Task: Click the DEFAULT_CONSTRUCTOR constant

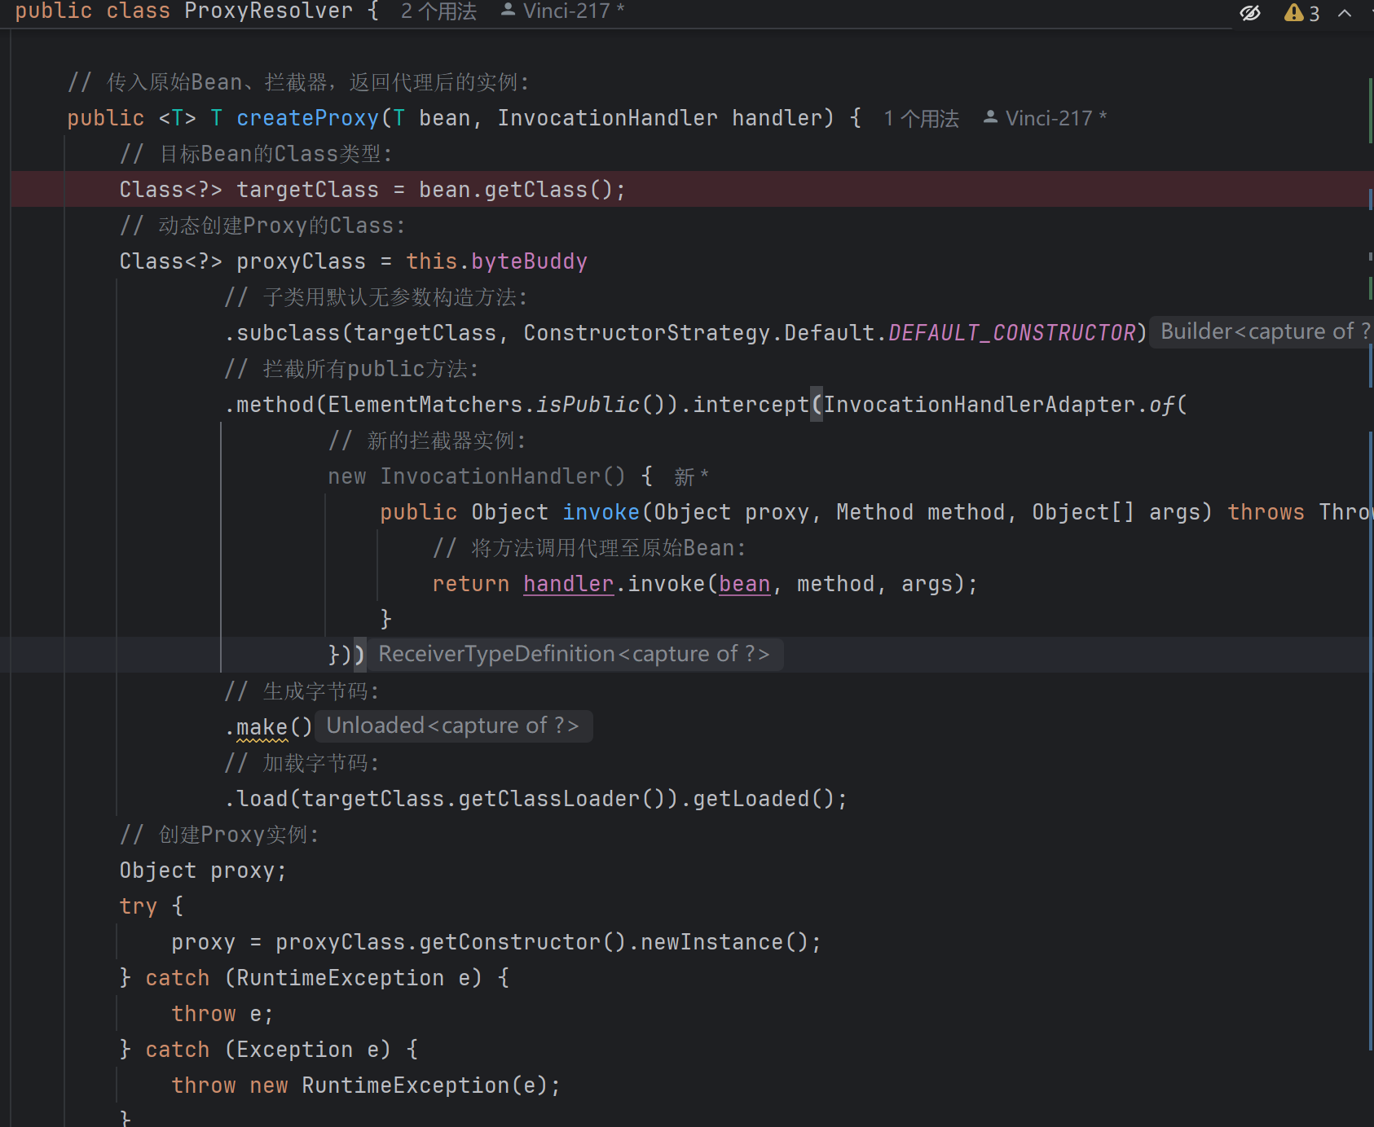Action: [1011, 333]
